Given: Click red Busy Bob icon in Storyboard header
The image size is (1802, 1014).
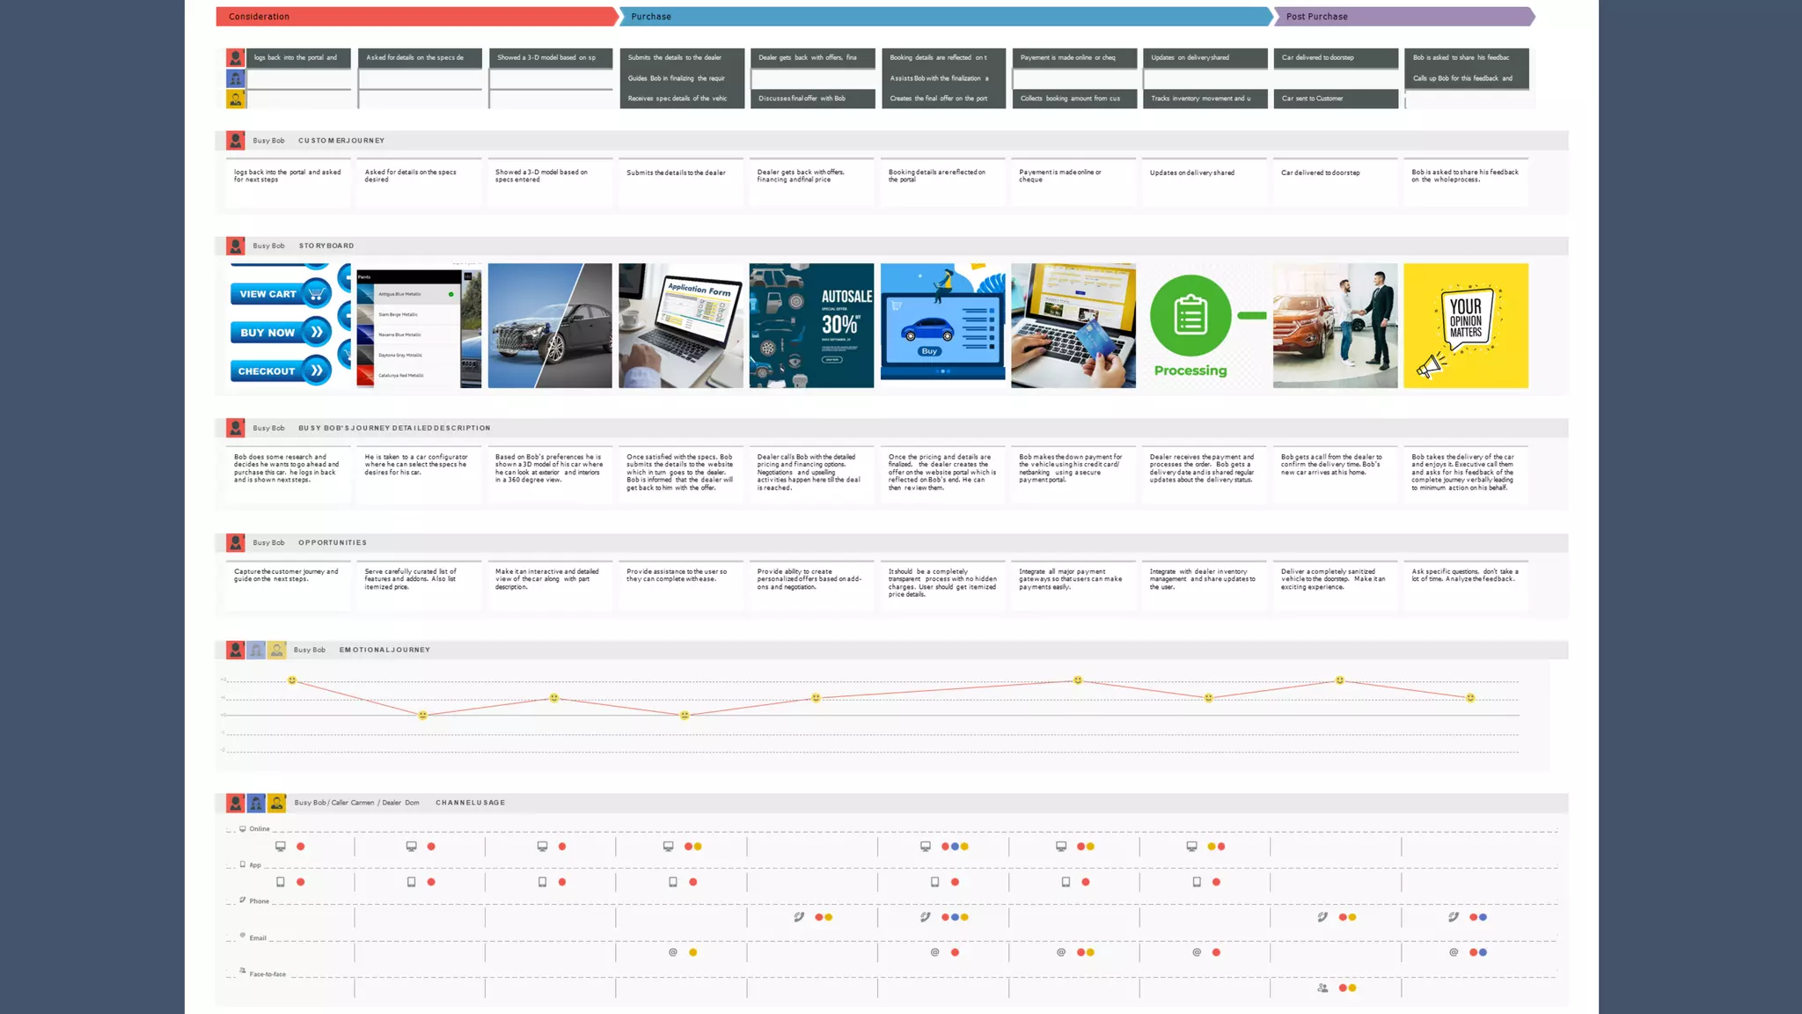Looking at the screenshot, I should (235, 246).
